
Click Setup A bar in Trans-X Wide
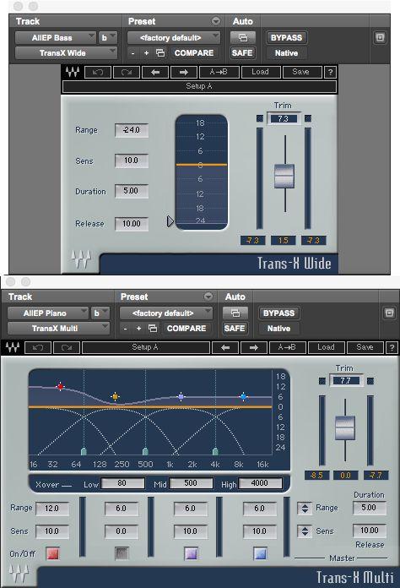click(x=199, y=86)
